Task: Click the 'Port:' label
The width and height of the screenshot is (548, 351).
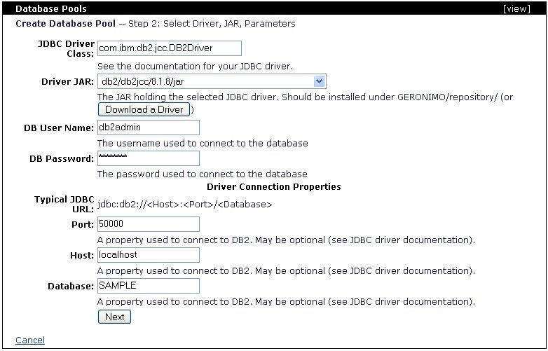Action: 83,225
